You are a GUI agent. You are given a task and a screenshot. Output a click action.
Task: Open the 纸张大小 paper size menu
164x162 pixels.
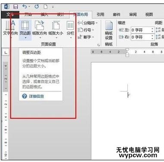click(56, 30)
